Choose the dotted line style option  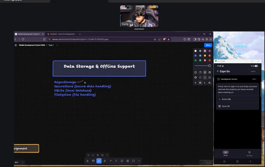pos(205,77)
